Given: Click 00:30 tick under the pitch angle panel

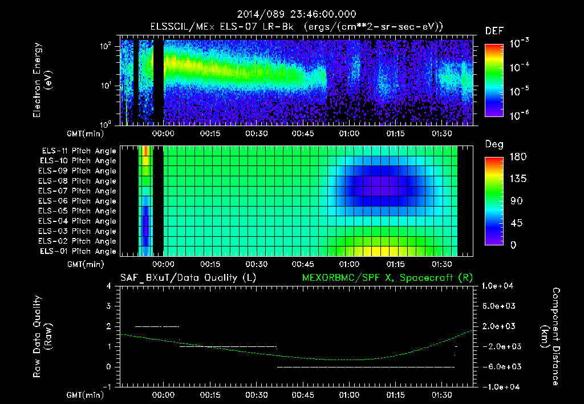Looking at the screenshot, I should pos(256,265).
